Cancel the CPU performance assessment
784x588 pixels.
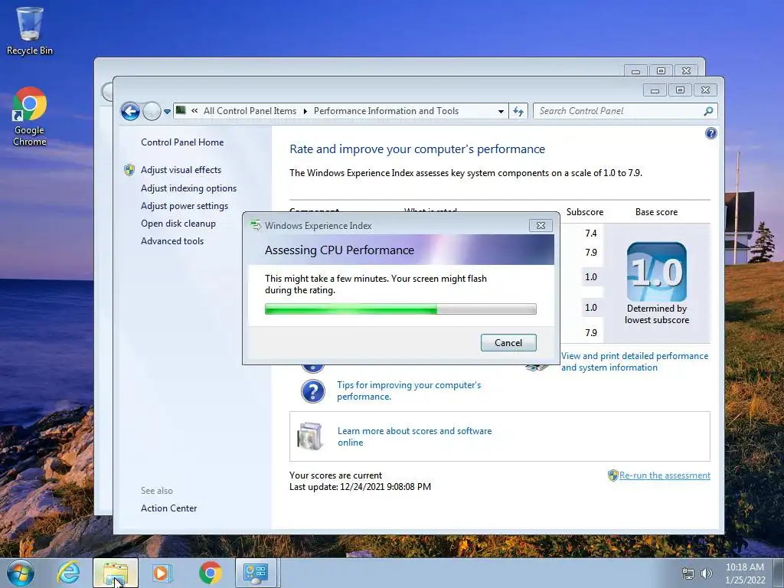point(508,342)
